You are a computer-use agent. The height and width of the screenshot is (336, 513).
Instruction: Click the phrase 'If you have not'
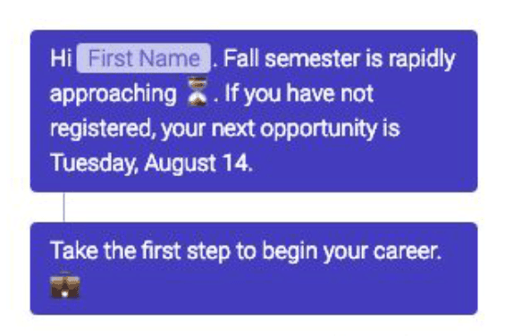tap(299, 94)
